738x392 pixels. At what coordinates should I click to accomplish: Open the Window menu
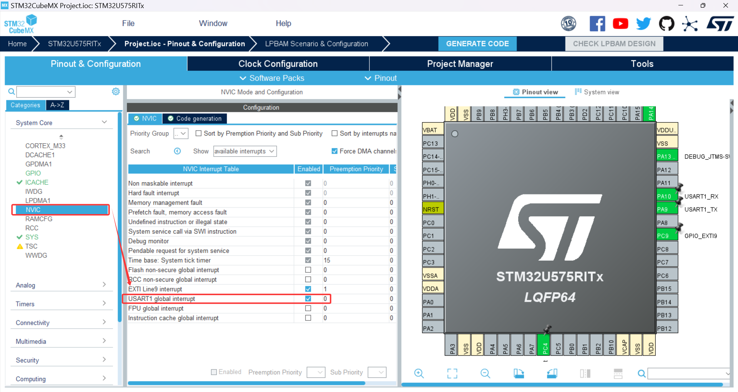coord(213,23)
